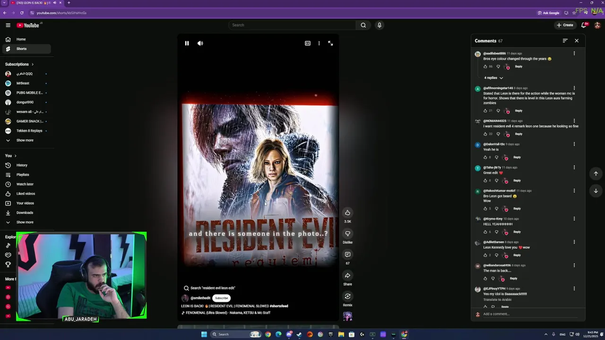Screen dimensions: 605x340
Task: Click the search magnifier button
Action: click(x=363, y=25)
